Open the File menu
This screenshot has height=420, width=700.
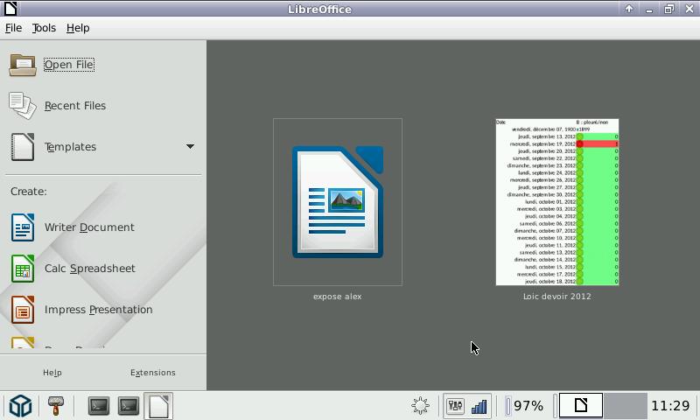[x=13, y=28]
